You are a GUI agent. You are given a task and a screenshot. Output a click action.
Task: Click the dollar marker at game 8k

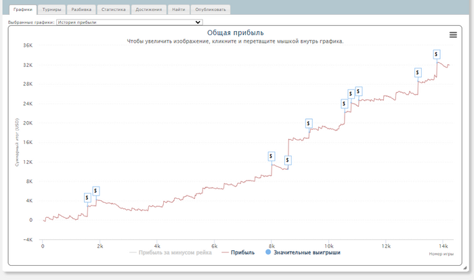271,156
